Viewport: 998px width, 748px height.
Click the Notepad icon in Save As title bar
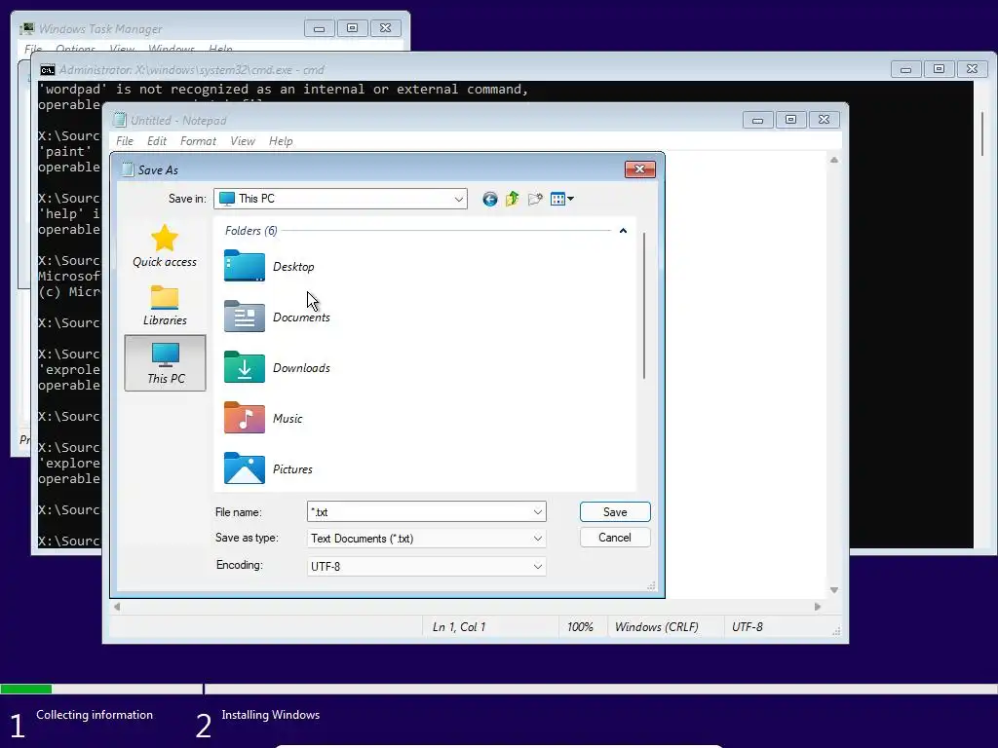click(x=128, y=169)
